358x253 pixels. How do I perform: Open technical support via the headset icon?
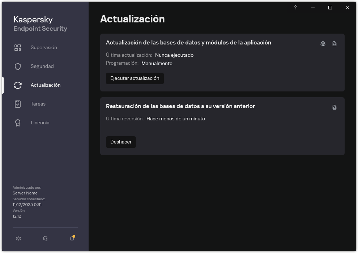[45, 239]
